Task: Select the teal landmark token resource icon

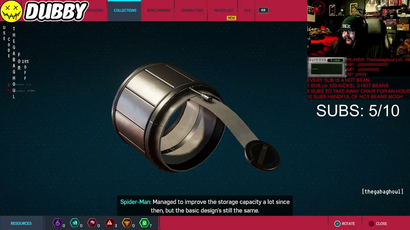Action: tap(75, 223)
